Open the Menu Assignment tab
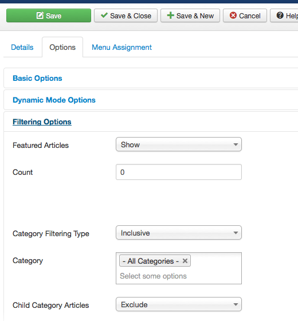 point(121,47)
